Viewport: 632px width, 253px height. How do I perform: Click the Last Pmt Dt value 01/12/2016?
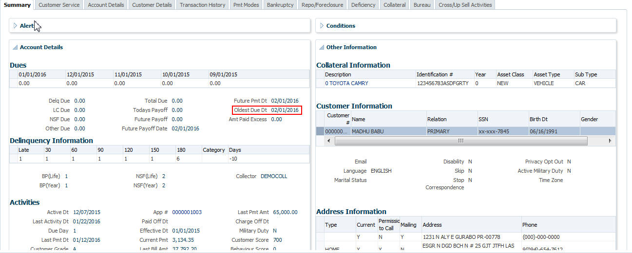[x=87, y=240]
